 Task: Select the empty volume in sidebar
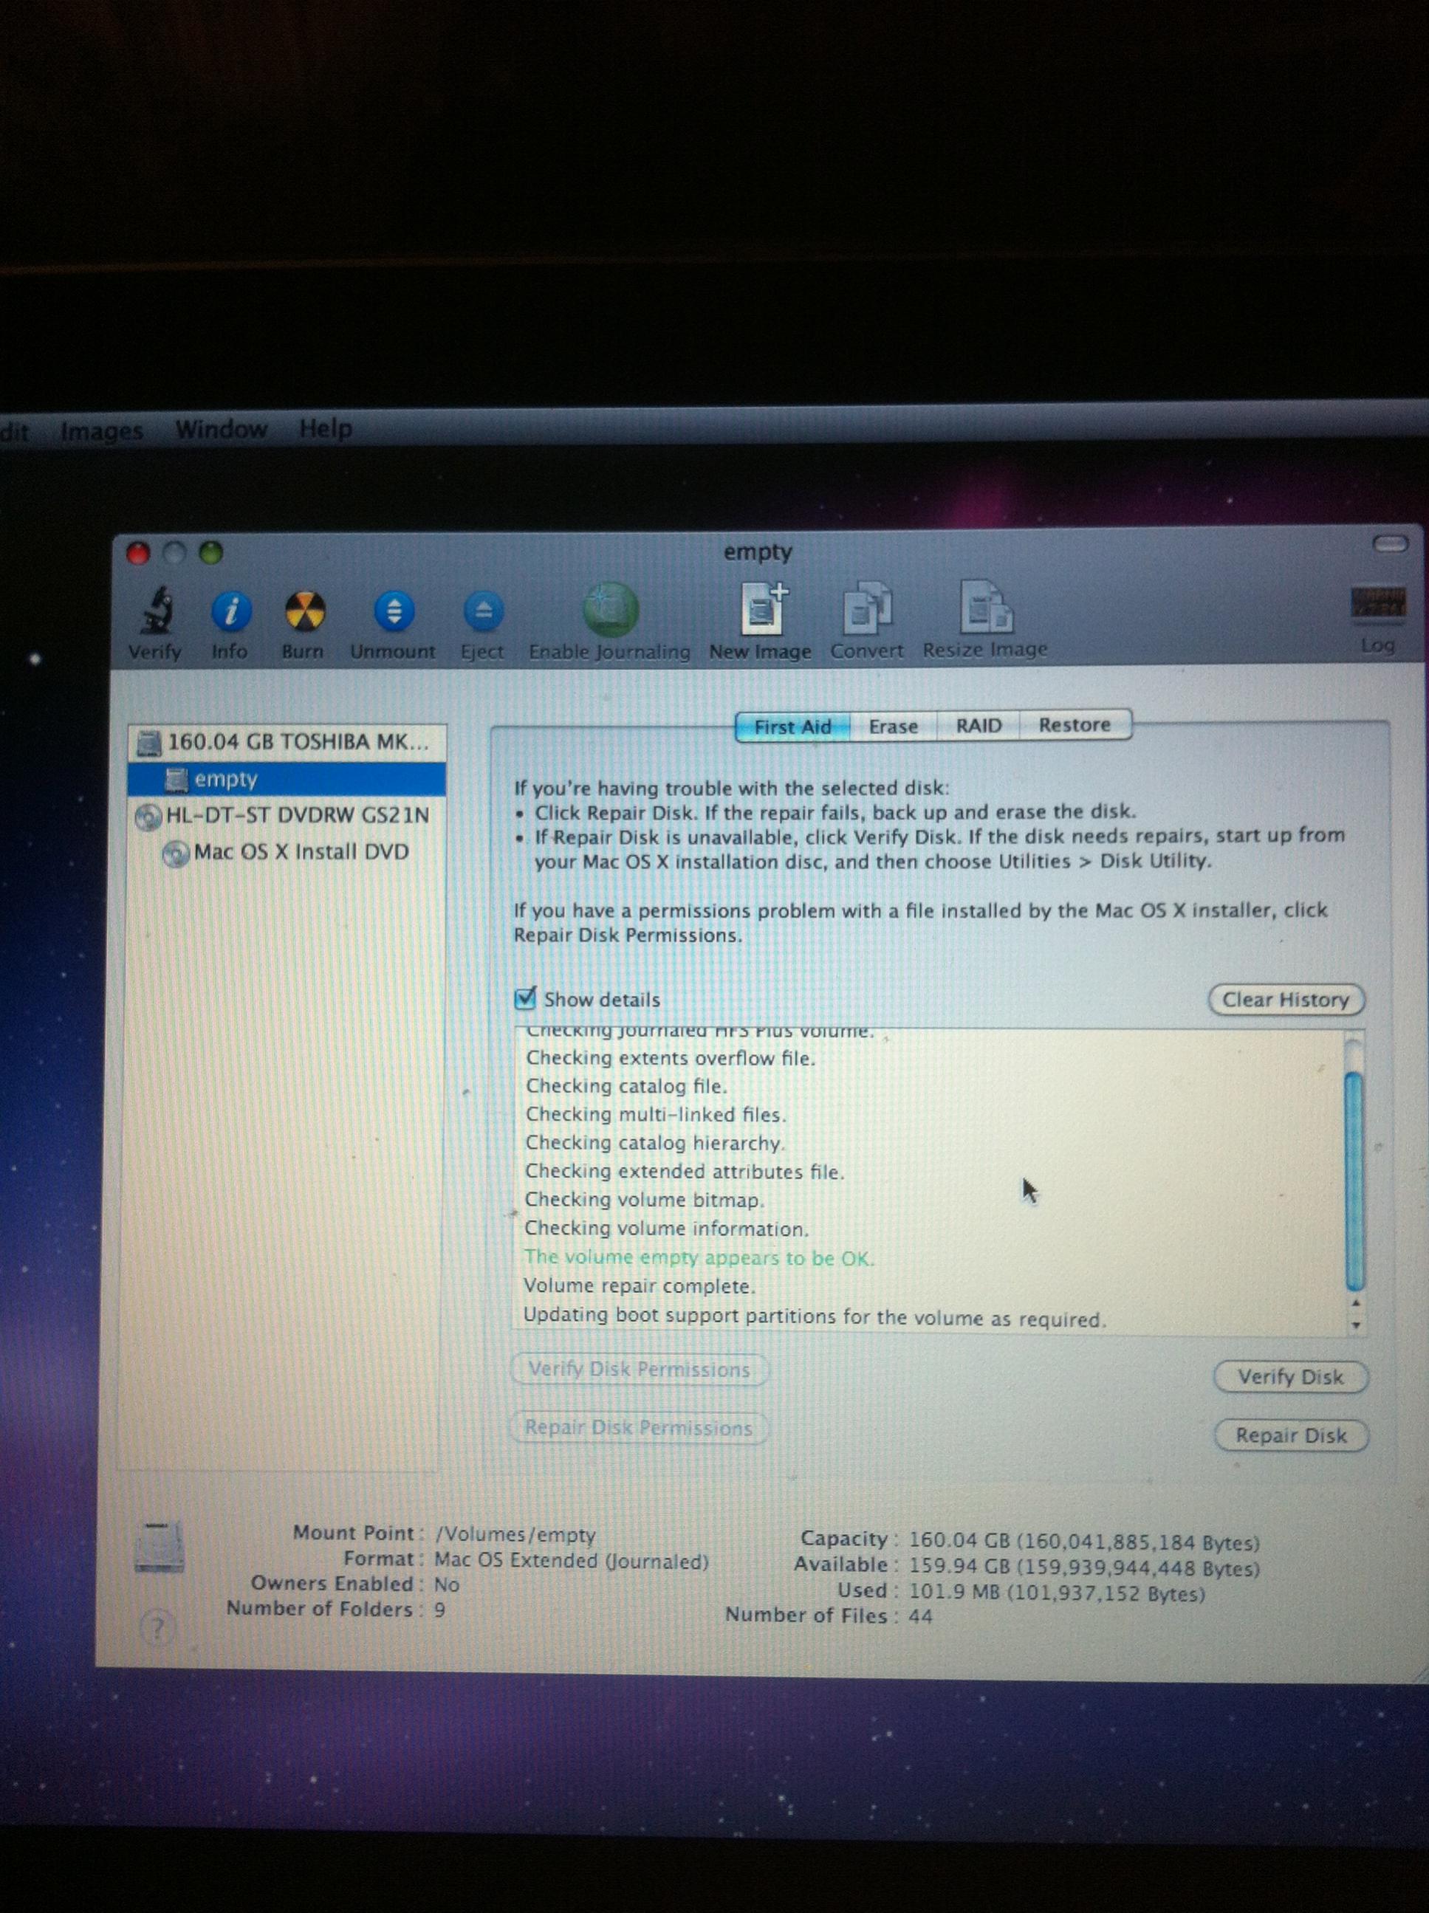click(x=287, y=779)
